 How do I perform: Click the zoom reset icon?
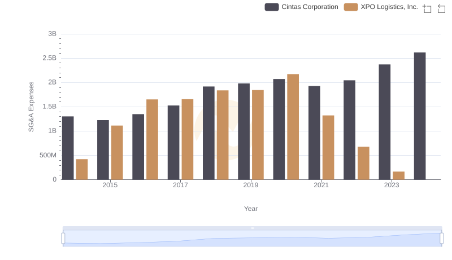(441, 8)
